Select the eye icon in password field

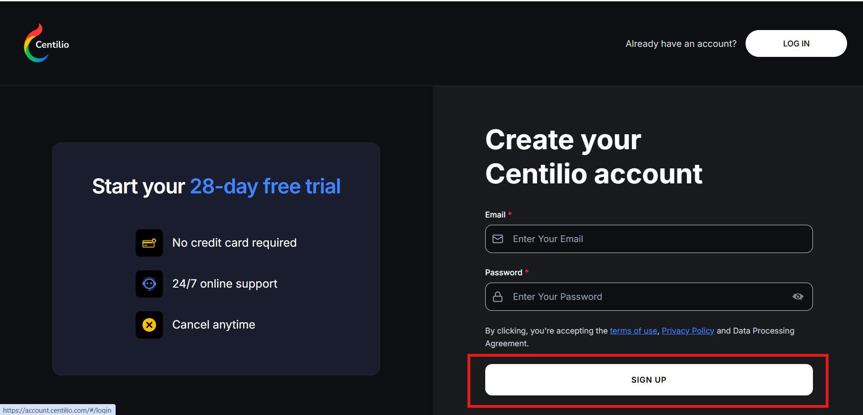[x=798, y=296]
